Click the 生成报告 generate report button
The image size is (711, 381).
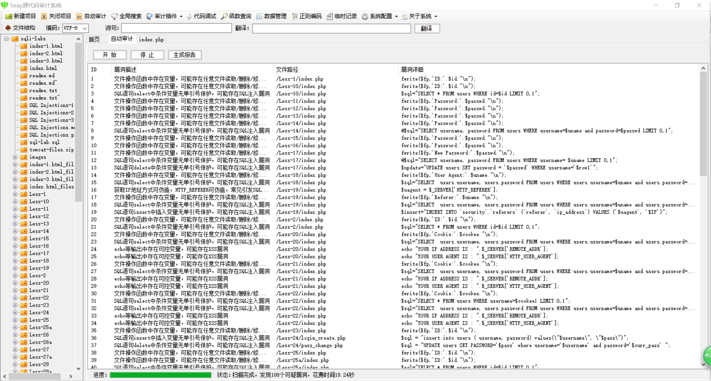[184, 55]
